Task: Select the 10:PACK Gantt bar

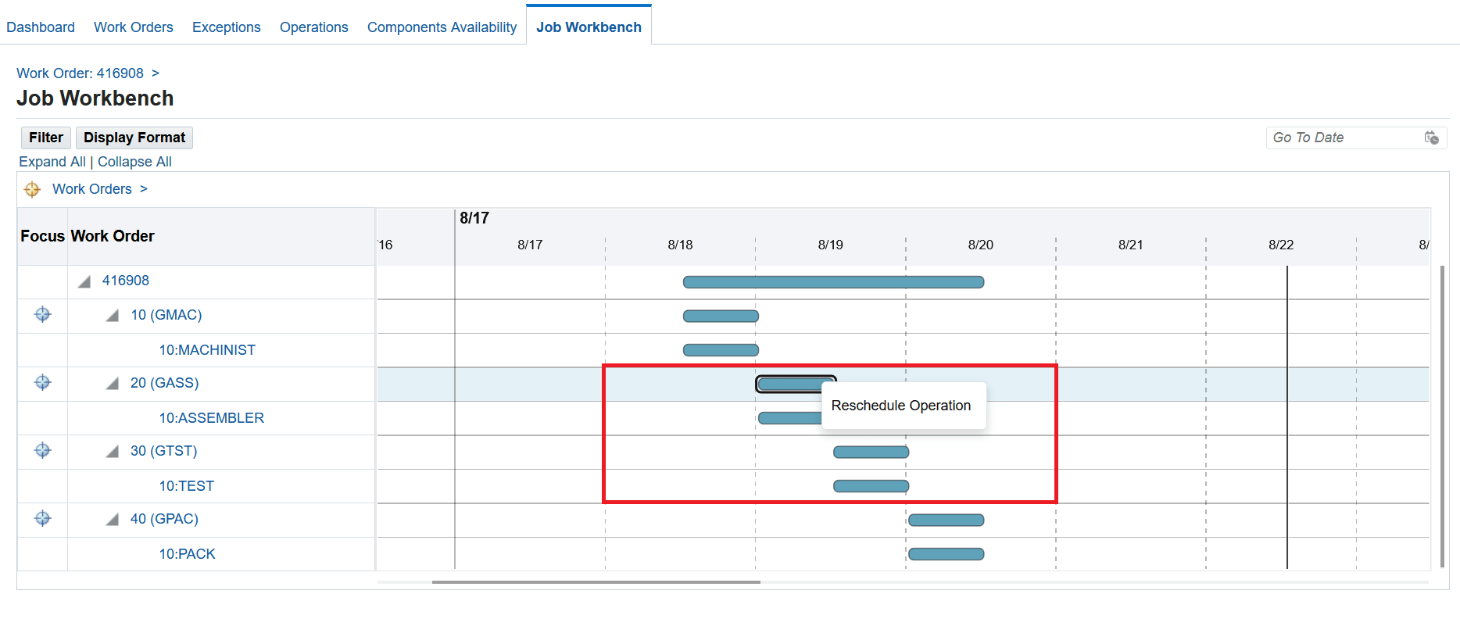Action: tap(946, 554)
